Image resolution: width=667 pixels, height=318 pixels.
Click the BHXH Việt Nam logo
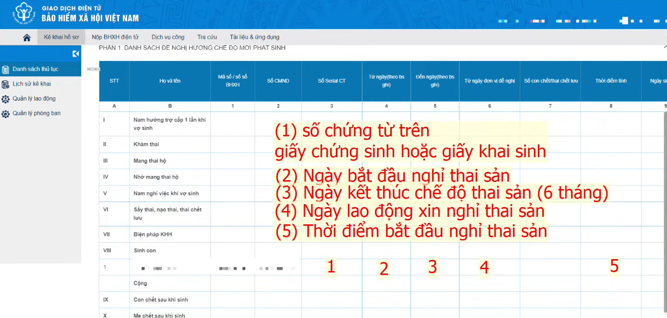point(23,14)
